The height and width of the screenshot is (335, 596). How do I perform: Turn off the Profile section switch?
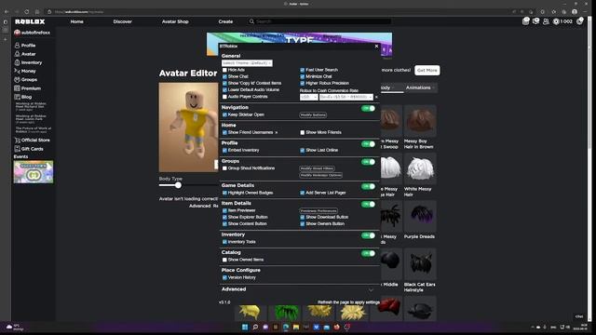(368, 144)
